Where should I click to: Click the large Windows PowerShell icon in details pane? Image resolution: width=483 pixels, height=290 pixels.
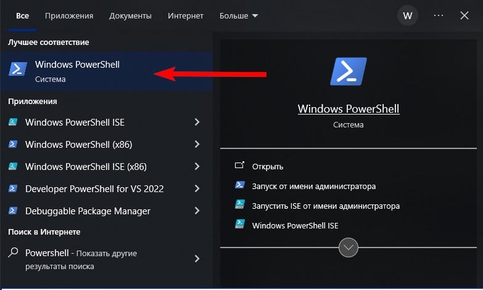tap(349, 71)
